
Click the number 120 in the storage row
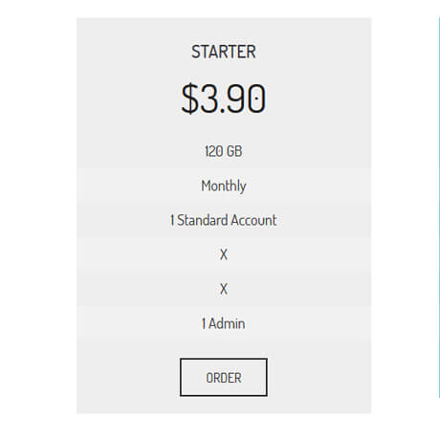tap(214, 151)
